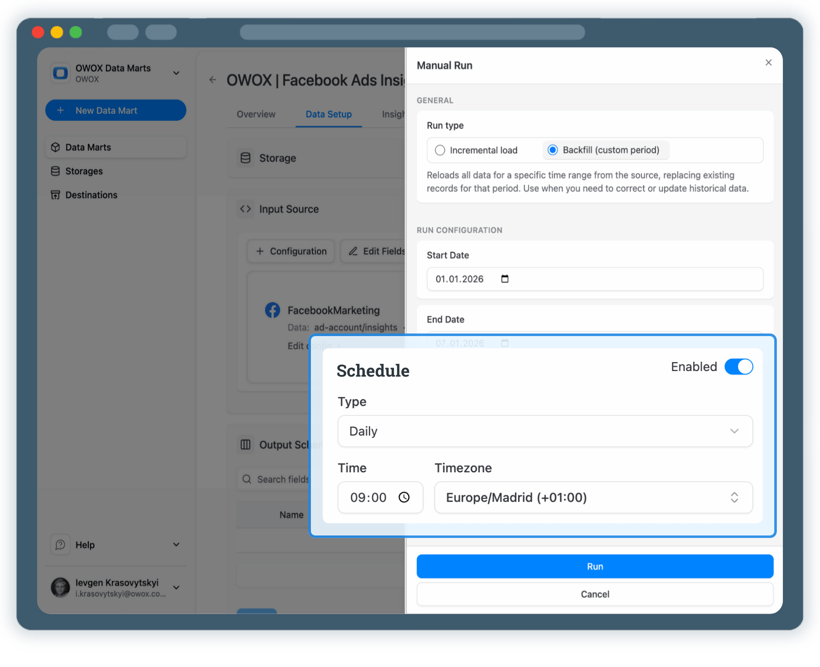Click the back arrow next to Facebook Ads title

[x=213, y=80]
